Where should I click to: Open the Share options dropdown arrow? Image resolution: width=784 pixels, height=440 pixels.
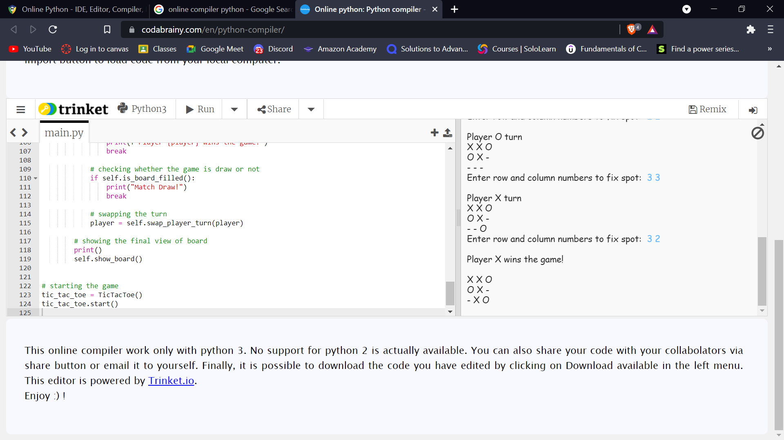pyautogui.click(x=311, y=109)
